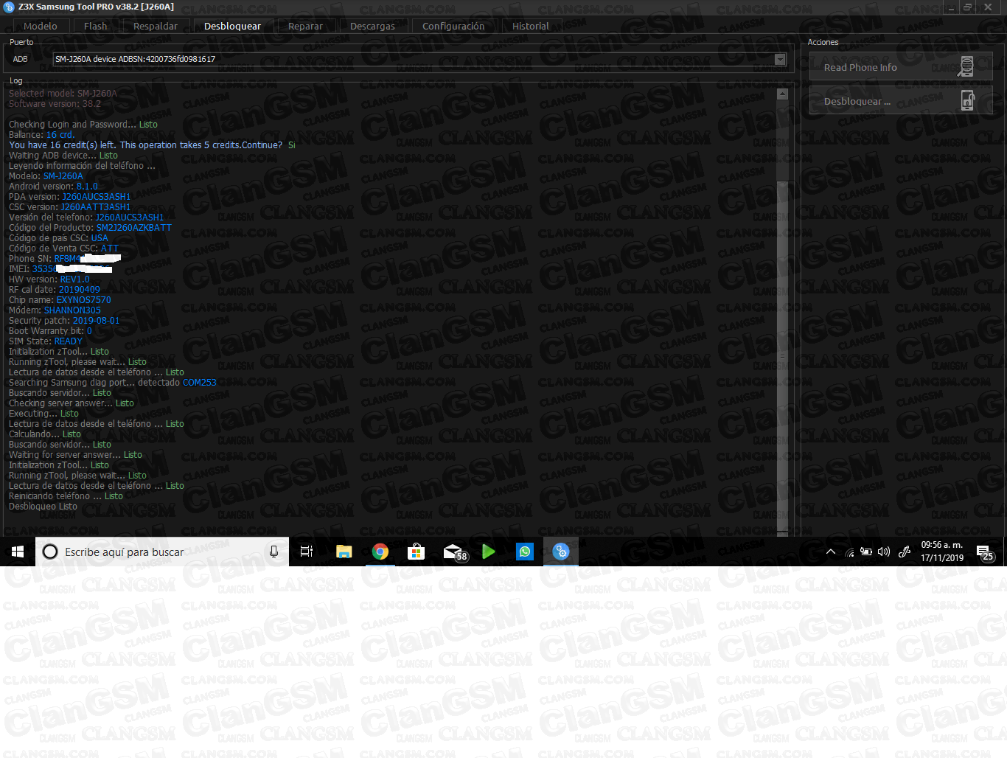This screenshot has width=1007, height=758.
Task: Click the product code SM2J260AZKBATT text
Action: point(133,228)
